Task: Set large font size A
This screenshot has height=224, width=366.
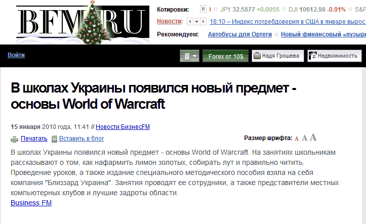Action: coord(313,138)
